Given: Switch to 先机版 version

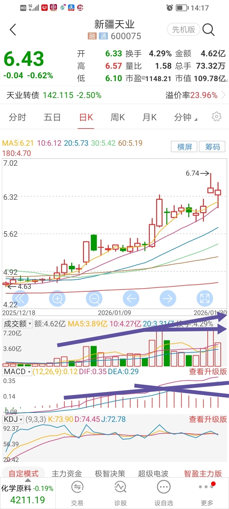Looking at the screenshot, I should click(x=184, y=30).
